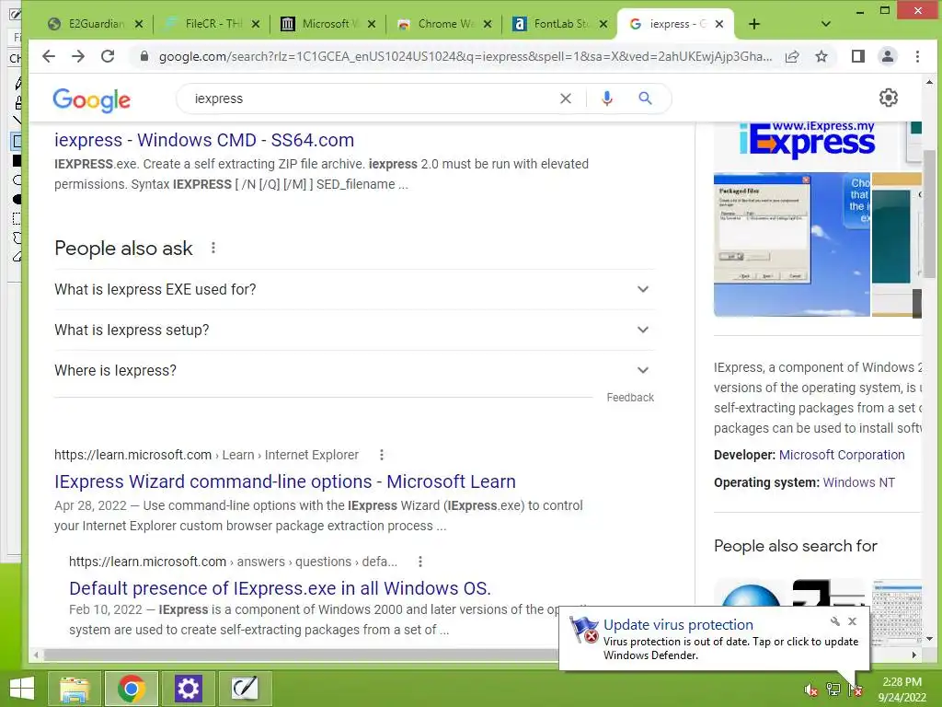Click the browser address bar URL
Viewport: 942px width, 707px height.
(465, 56)
